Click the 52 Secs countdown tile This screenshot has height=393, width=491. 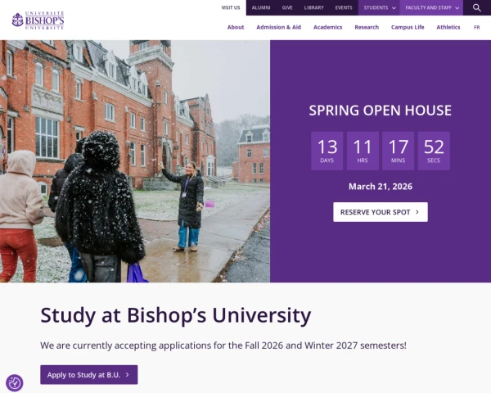pyautogui.click(x=434, y=151)
